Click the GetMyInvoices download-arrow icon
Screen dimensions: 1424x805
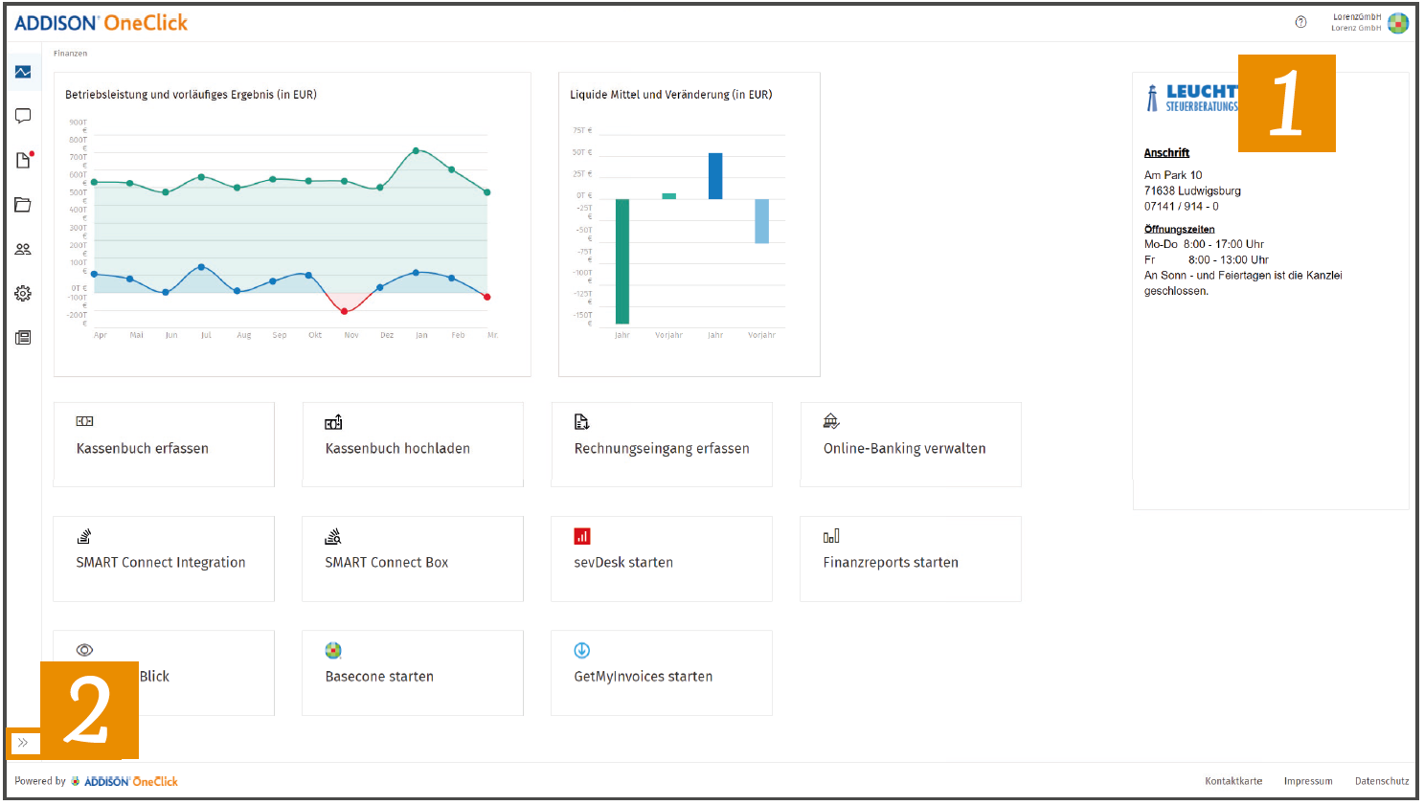click(582, 650)
